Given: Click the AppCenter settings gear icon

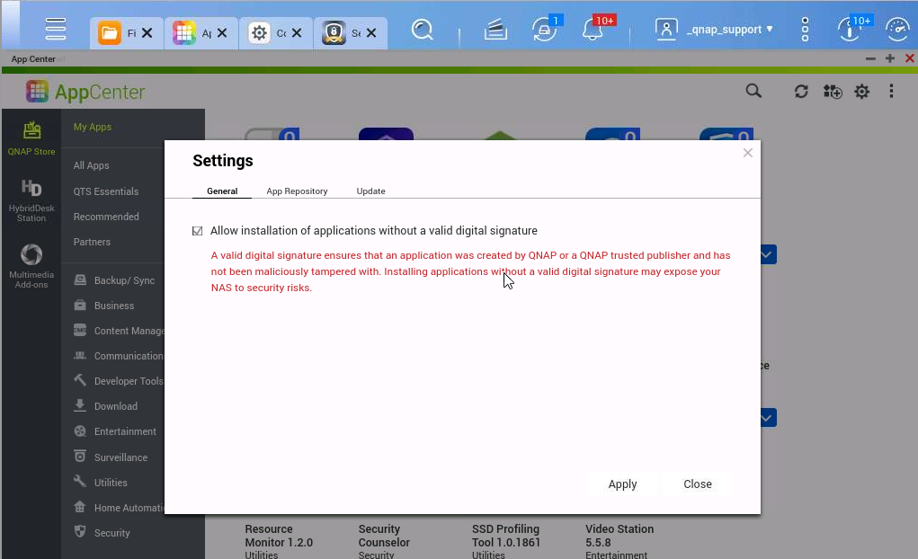Looking at the screenshot, I should [861, 92].
